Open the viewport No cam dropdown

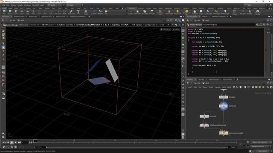pos(176,29)
